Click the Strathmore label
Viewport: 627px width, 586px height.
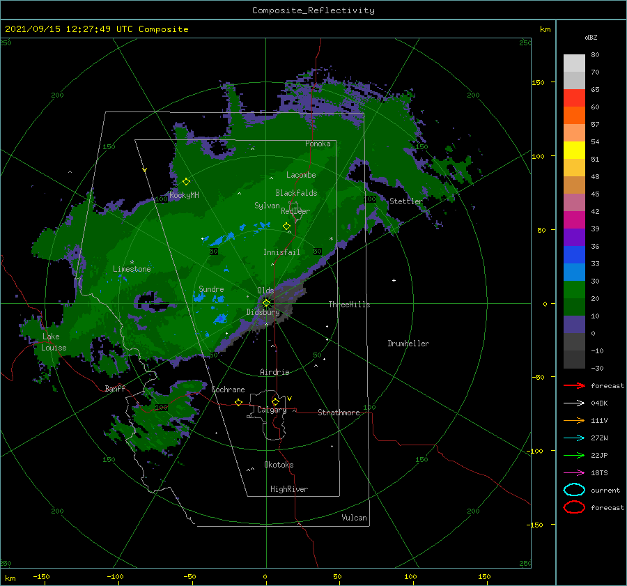[x=339, y=412]
